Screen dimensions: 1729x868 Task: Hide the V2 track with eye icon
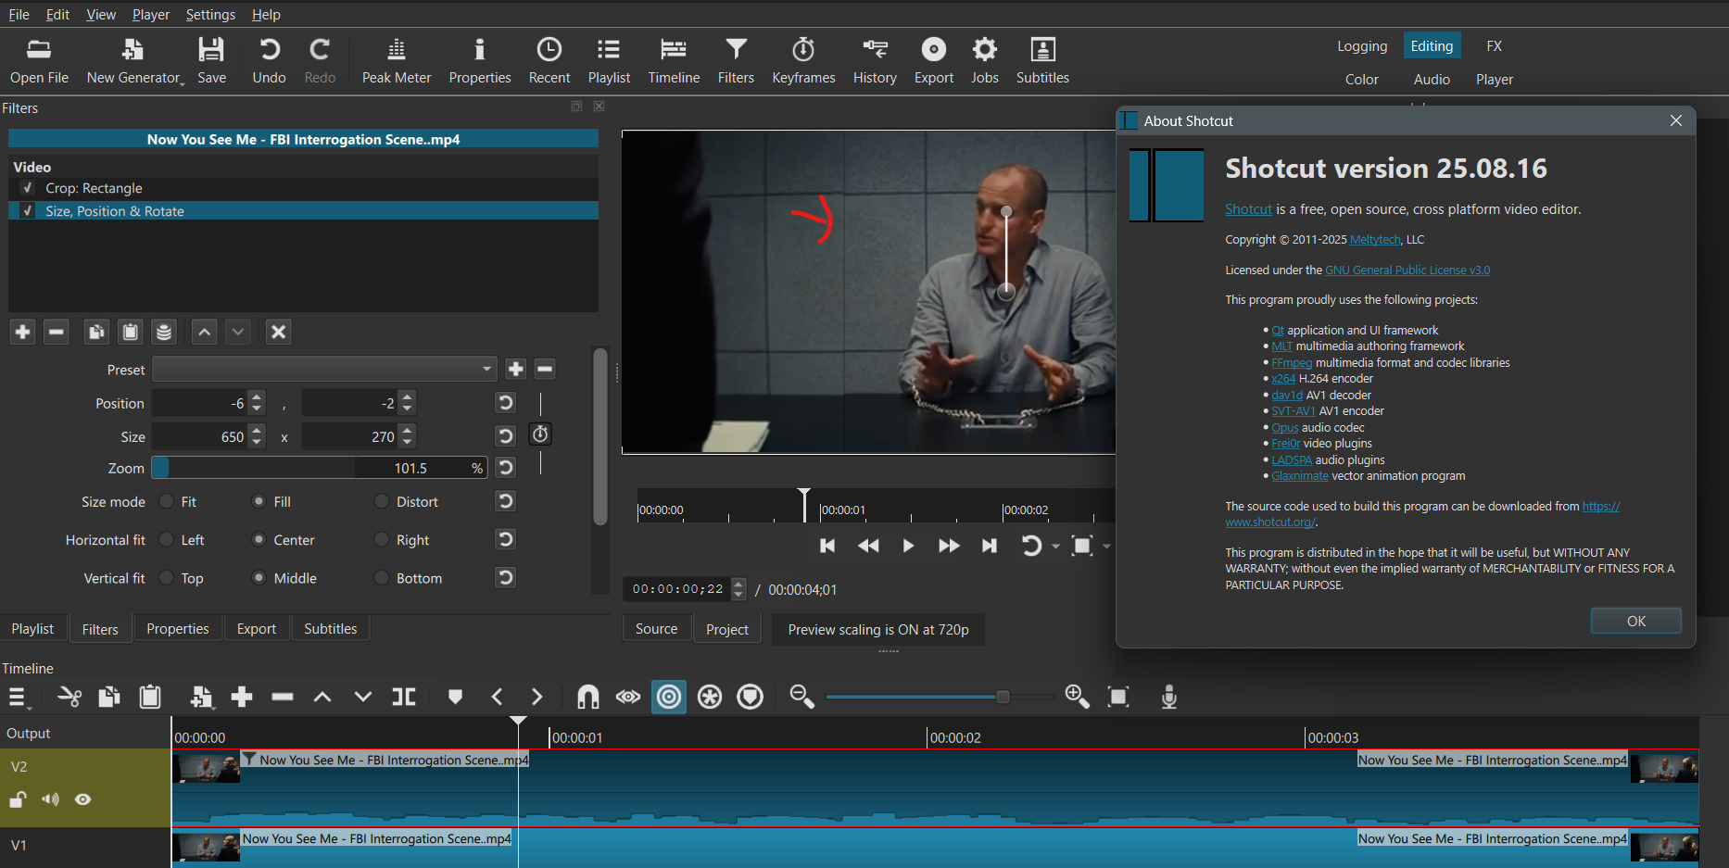(83, 799)
